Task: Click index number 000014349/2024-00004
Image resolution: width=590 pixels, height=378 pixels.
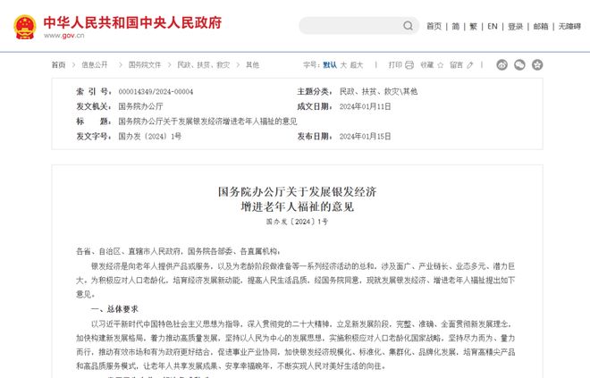Action: coord(156,92)
